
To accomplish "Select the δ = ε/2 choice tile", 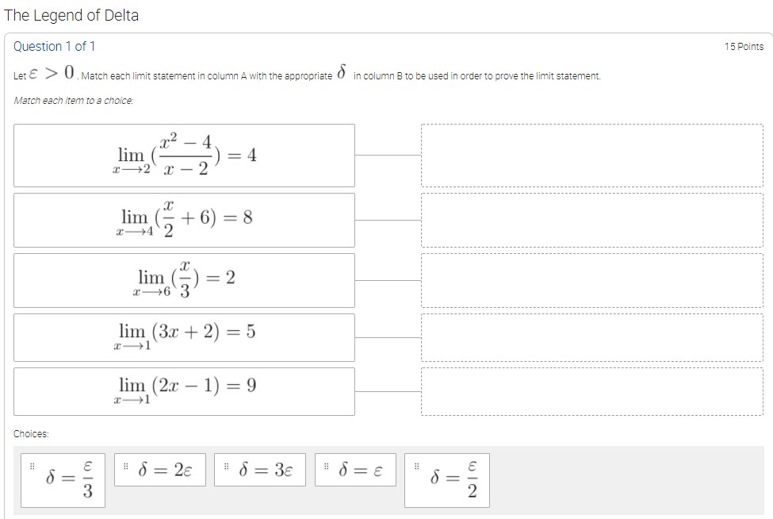I will tap(448, 479).
